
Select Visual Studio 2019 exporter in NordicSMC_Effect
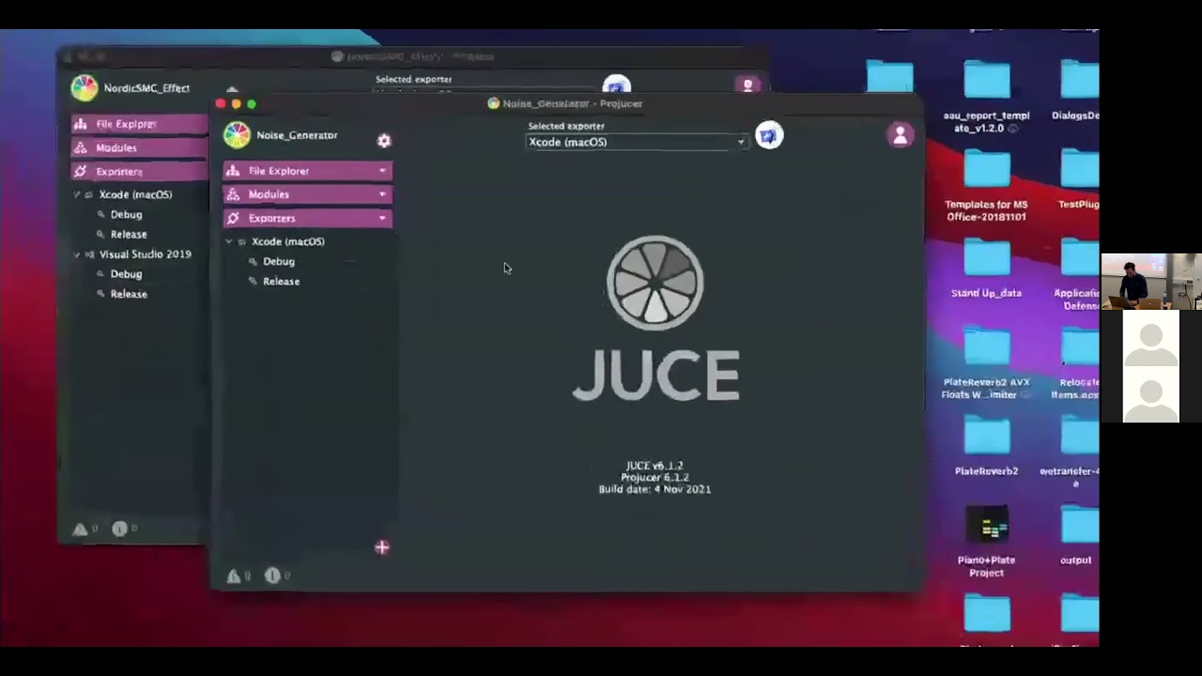pos(145,254)
